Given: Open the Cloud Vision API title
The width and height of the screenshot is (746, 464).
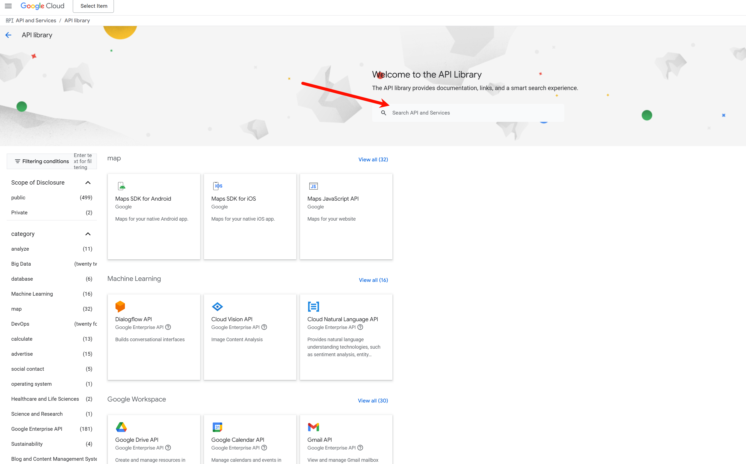Looking at the screenshot, I should point(232,319).
